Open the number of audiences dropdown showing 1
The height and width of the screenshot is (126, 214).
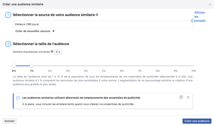(58, 52)
